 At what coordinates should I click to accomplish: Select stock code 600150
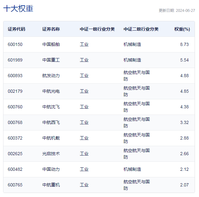(15, 44)
